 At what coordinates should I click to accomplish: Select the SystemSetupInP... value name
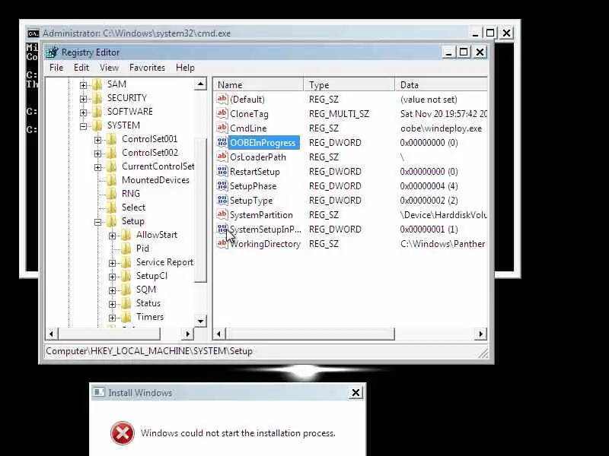point(265,230)
